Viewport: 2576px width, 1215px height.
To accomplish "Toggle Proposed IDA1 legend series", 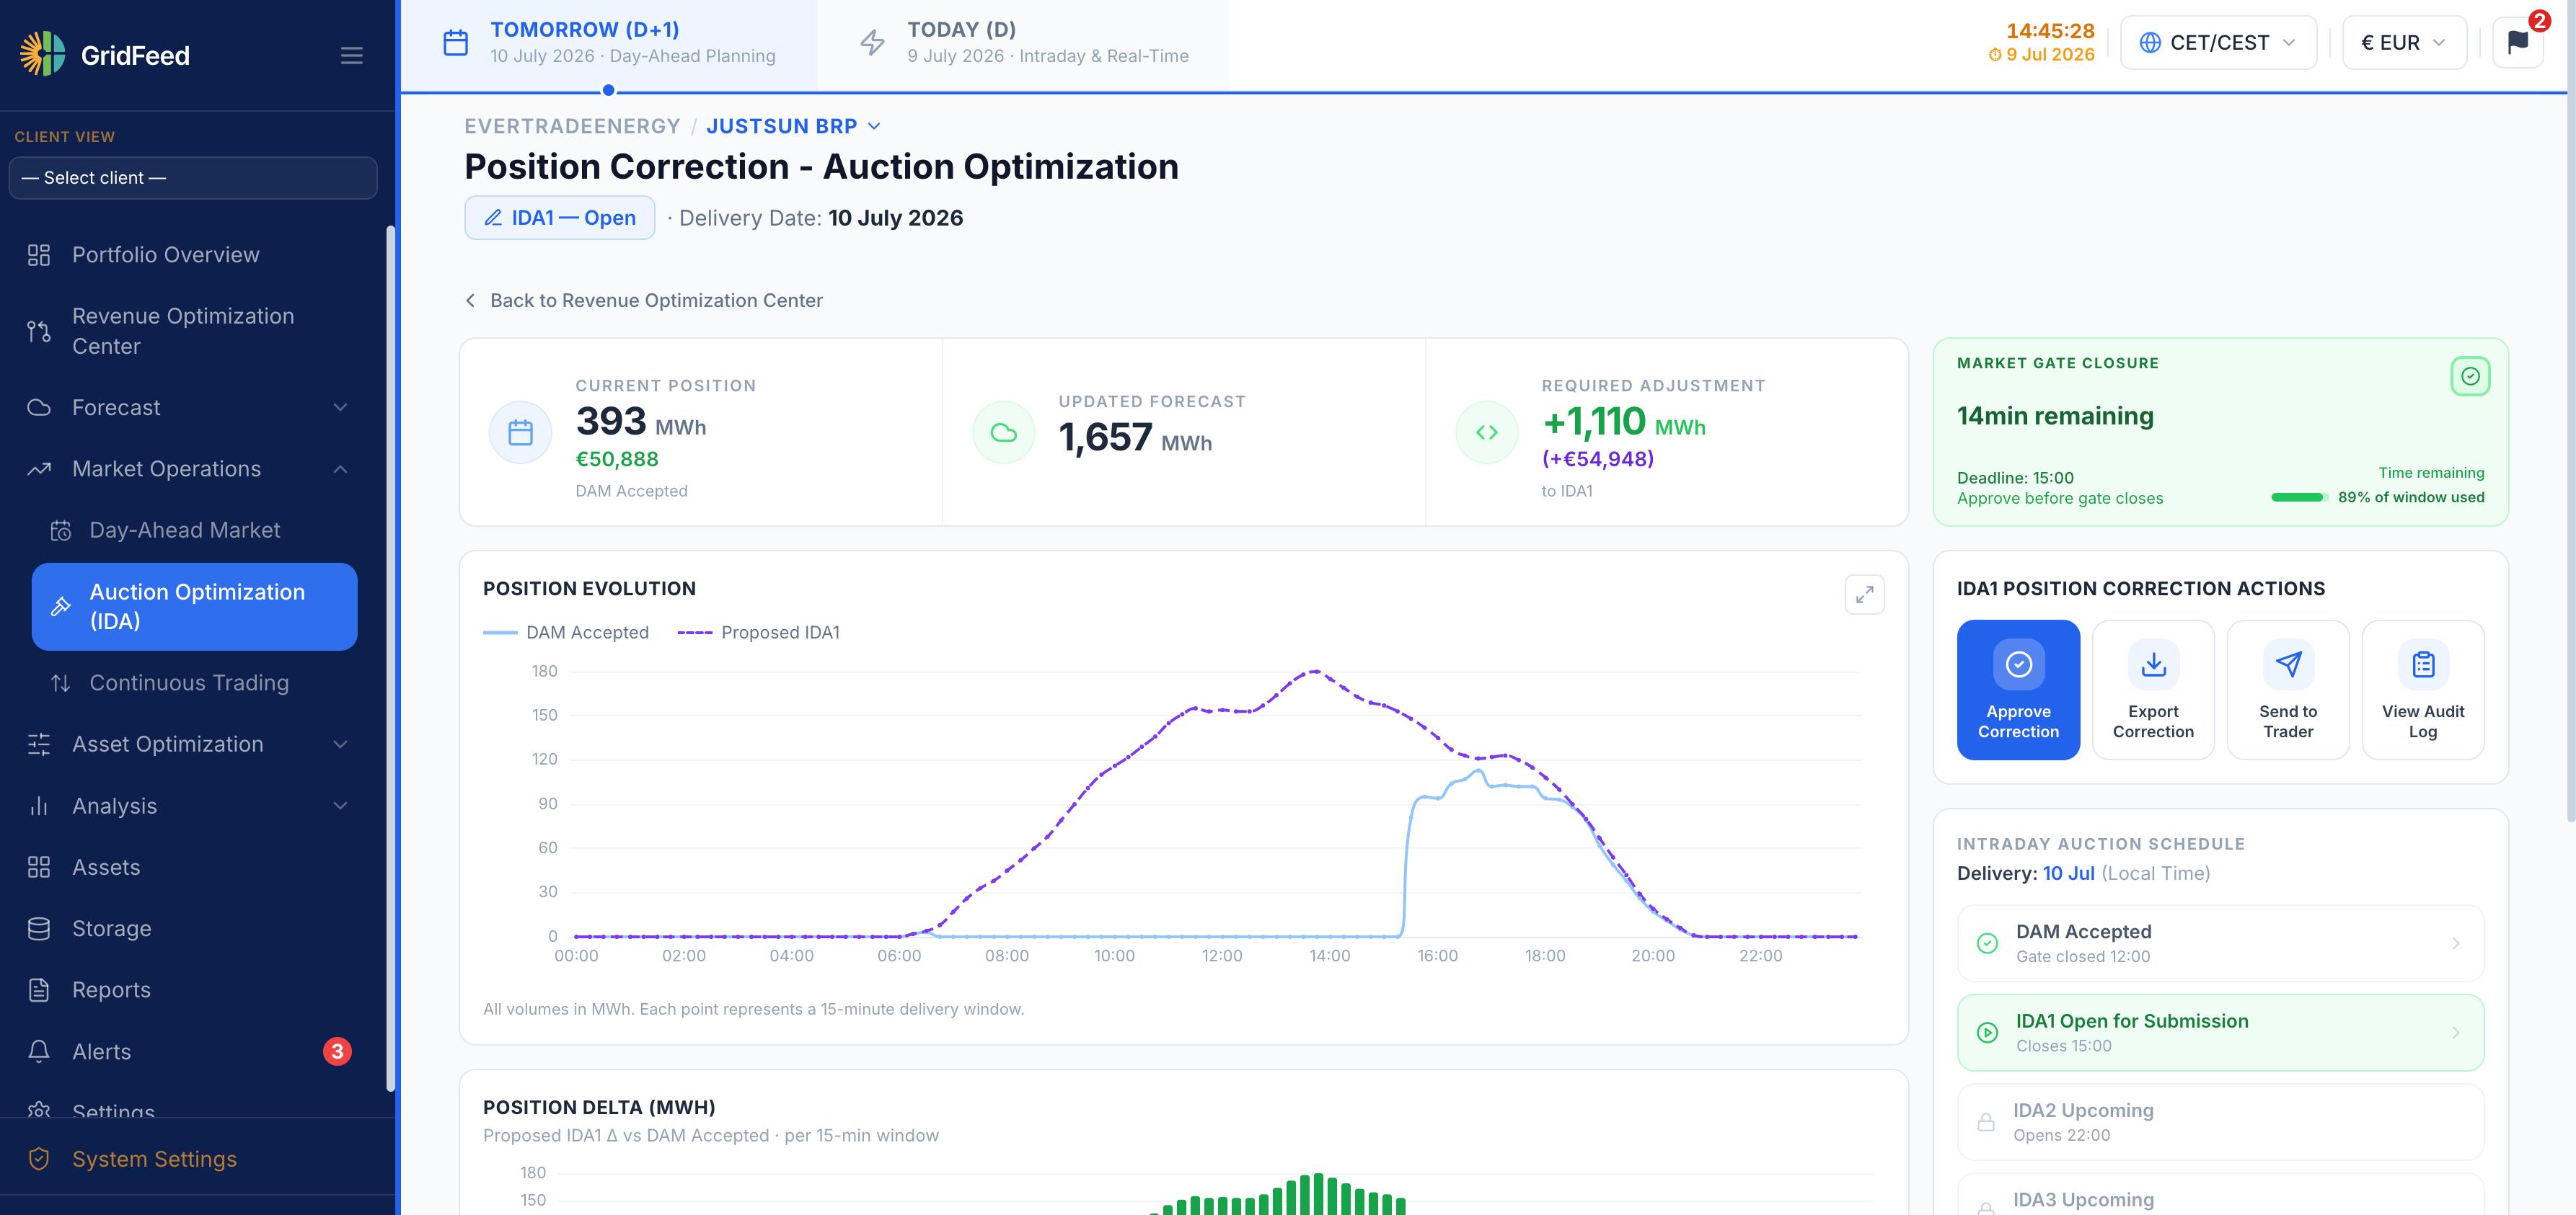I will [759, 633].
